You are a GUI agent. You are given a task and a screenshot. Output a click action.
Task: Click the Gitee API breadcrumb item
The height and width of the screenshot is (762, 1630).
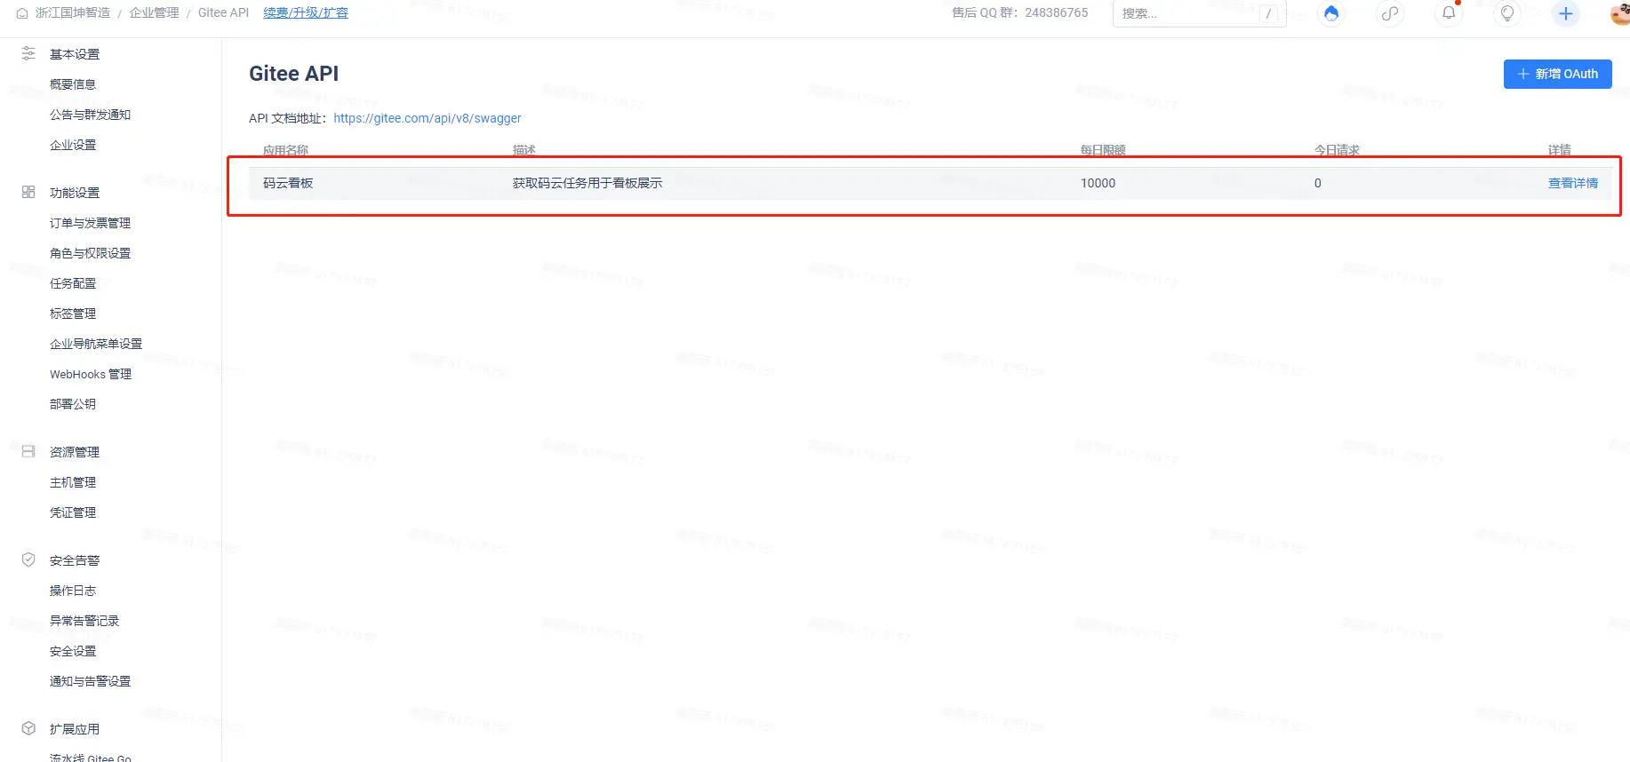click(223, 12)
